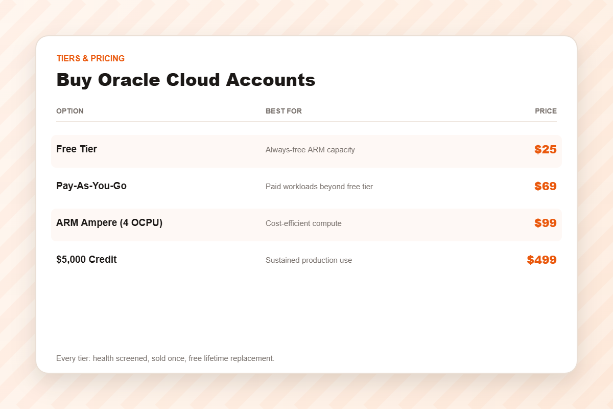This screenshot has height=409, width=613.
Task: Click the $99 price
Action: [546, 223]
